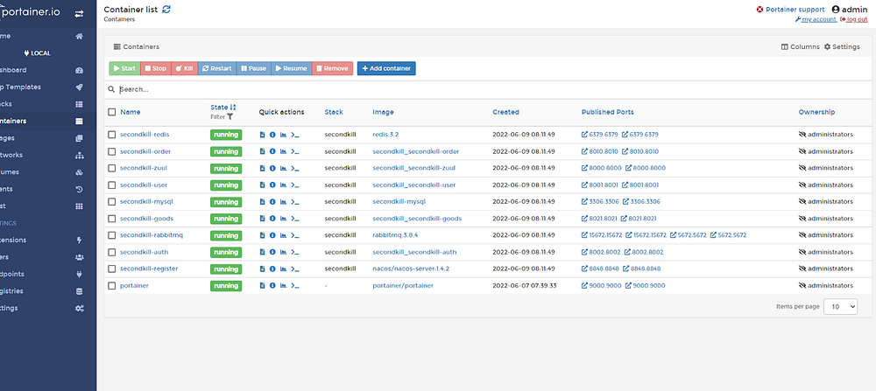Click the Stacks list icon in sidebar
Screen dimensions: 876x391
80,104
